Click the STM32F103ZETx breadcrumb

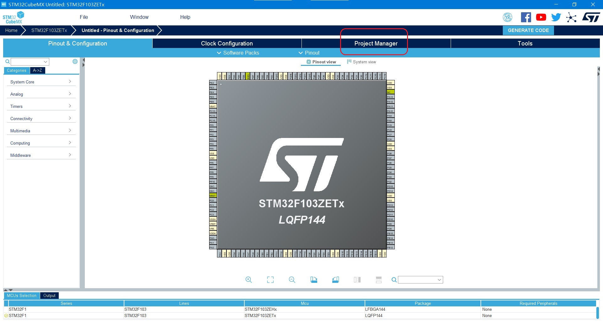(x=49, y=30)
